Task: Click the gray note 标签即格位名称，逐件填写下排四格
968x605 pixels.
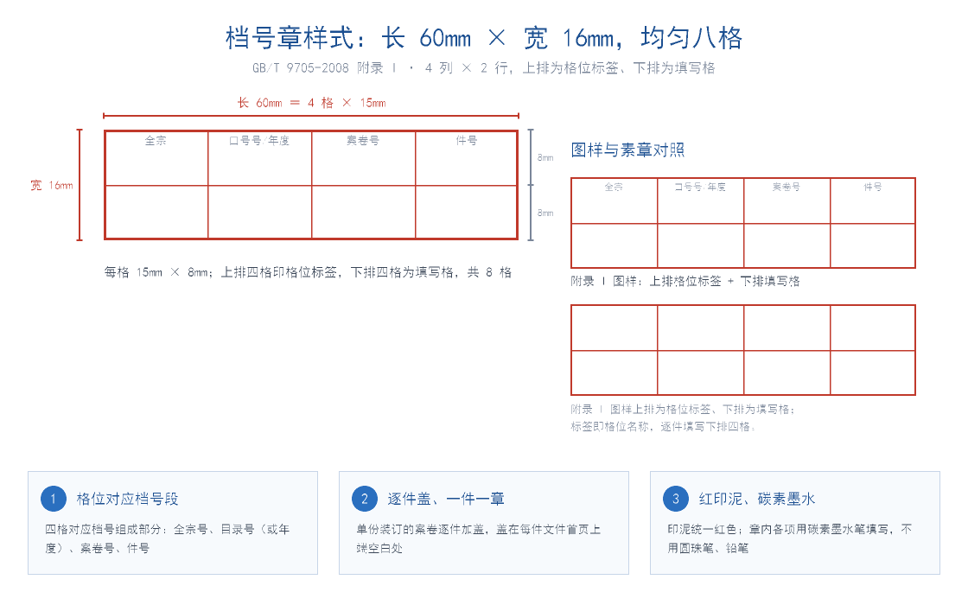Action: click(663, 427)
